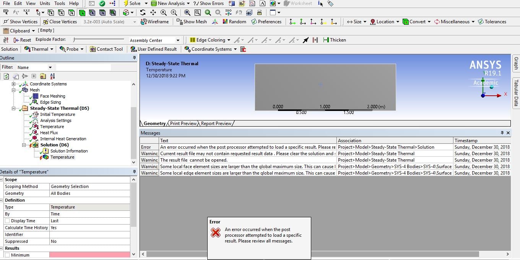
Task: Click the Show Errors button
Action: (209, 3)
